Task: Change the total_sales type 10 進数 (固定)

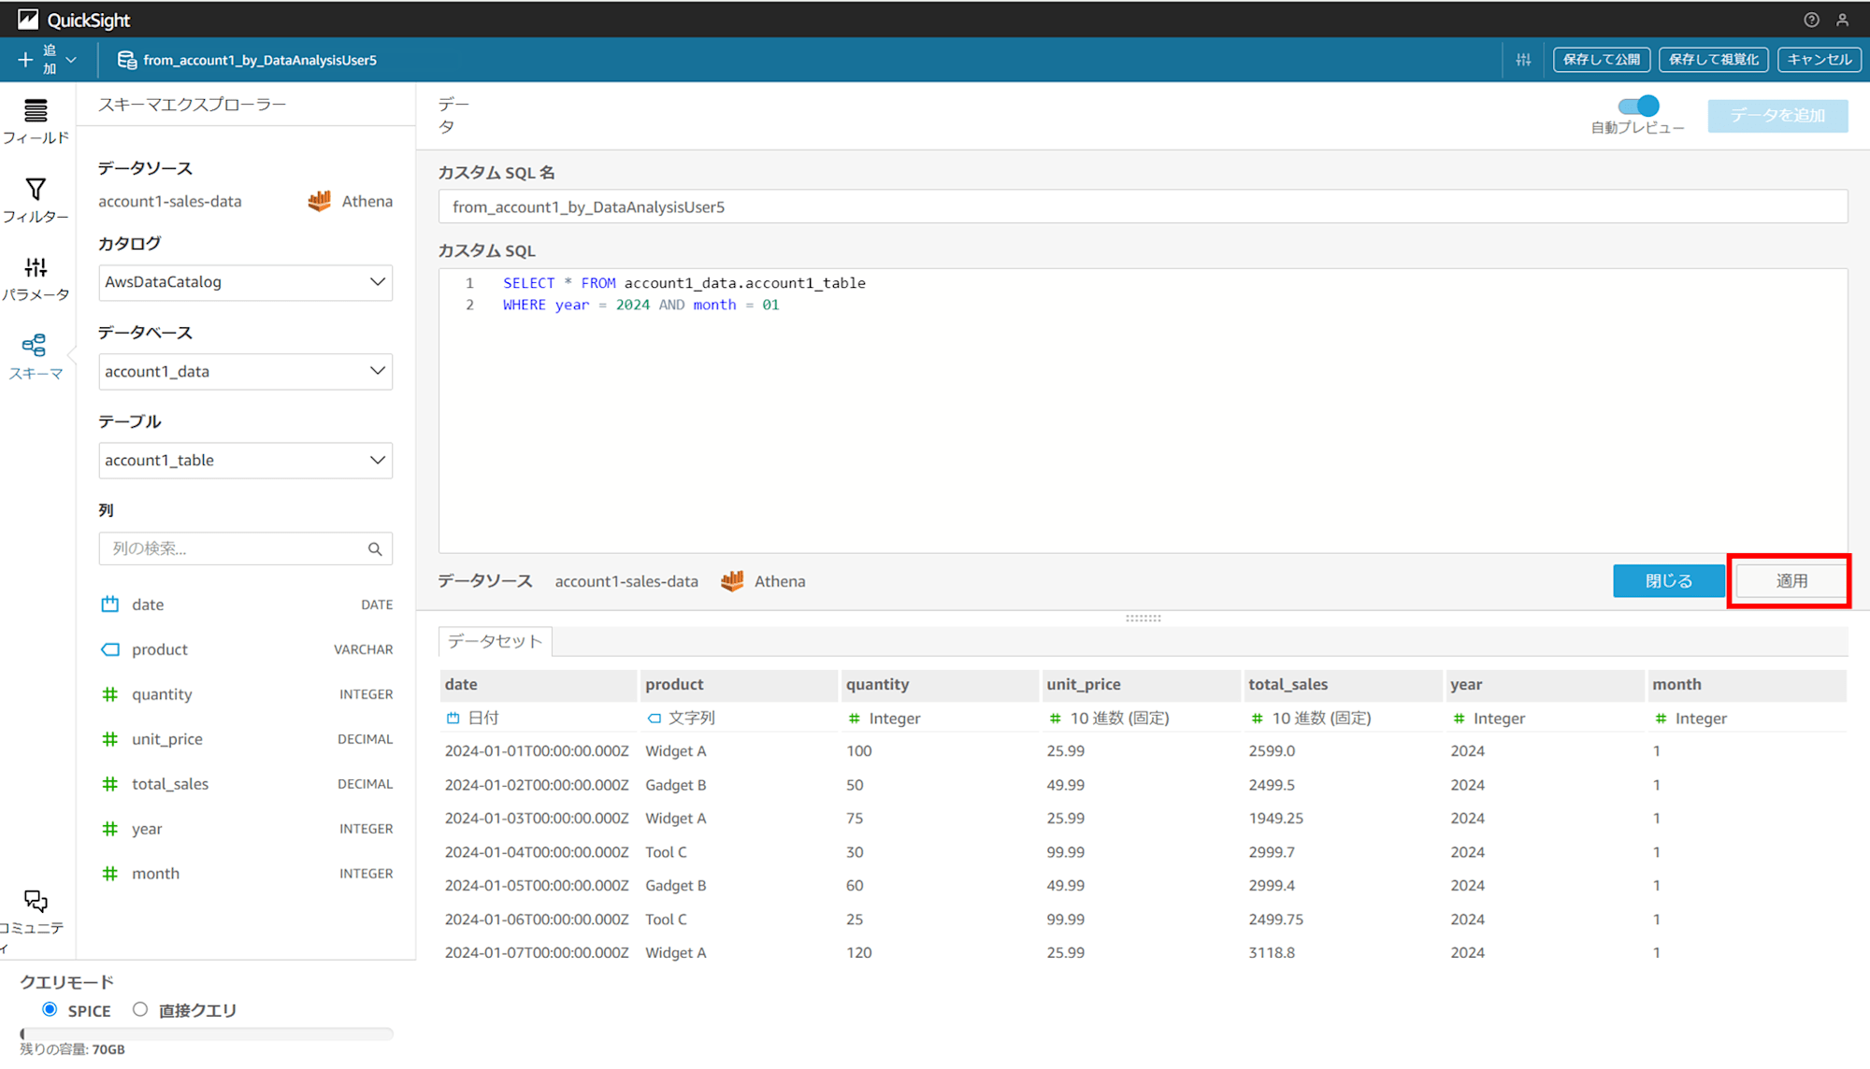Action: [x=1311, y=719]
